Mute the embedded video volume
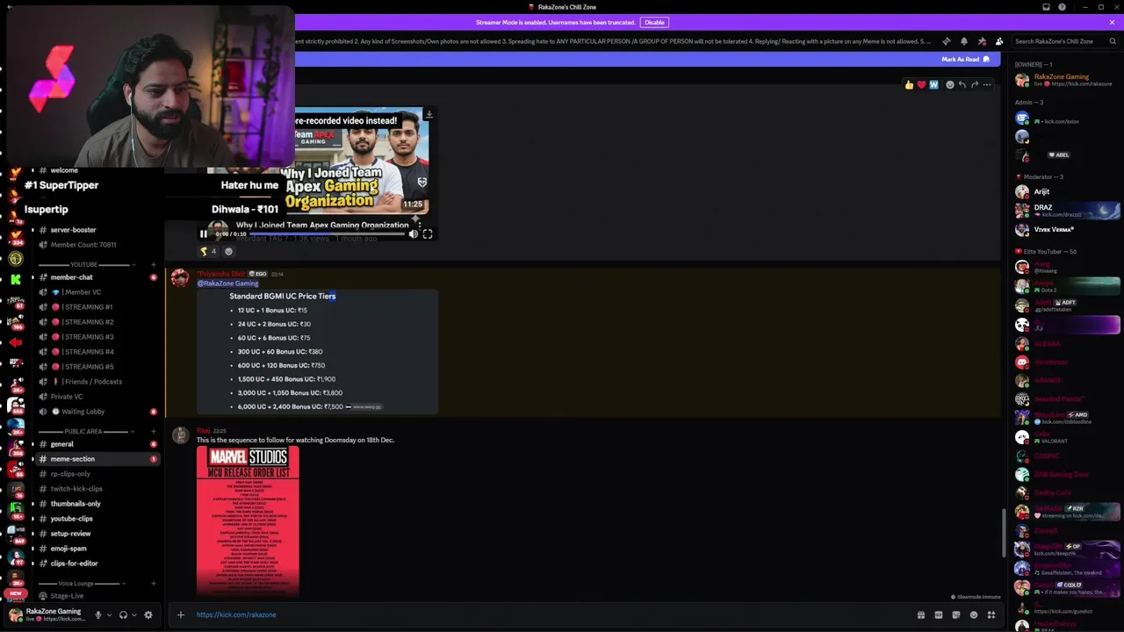The image size is (1124, 632). (x=413, y=234)
